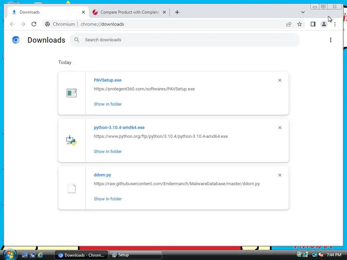Viewport: 347px width, 260px height.
Task: Go back using the browser back arrow
Action: point(12,24)
